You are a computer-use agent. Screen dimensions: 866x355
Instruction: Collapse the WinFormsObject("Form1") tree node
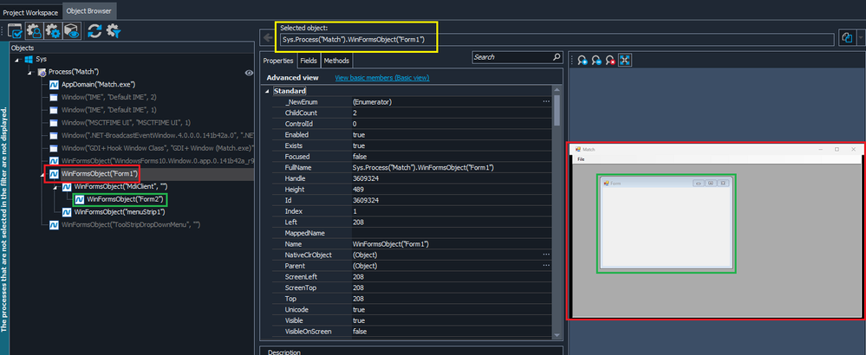[x=41, y=174]
